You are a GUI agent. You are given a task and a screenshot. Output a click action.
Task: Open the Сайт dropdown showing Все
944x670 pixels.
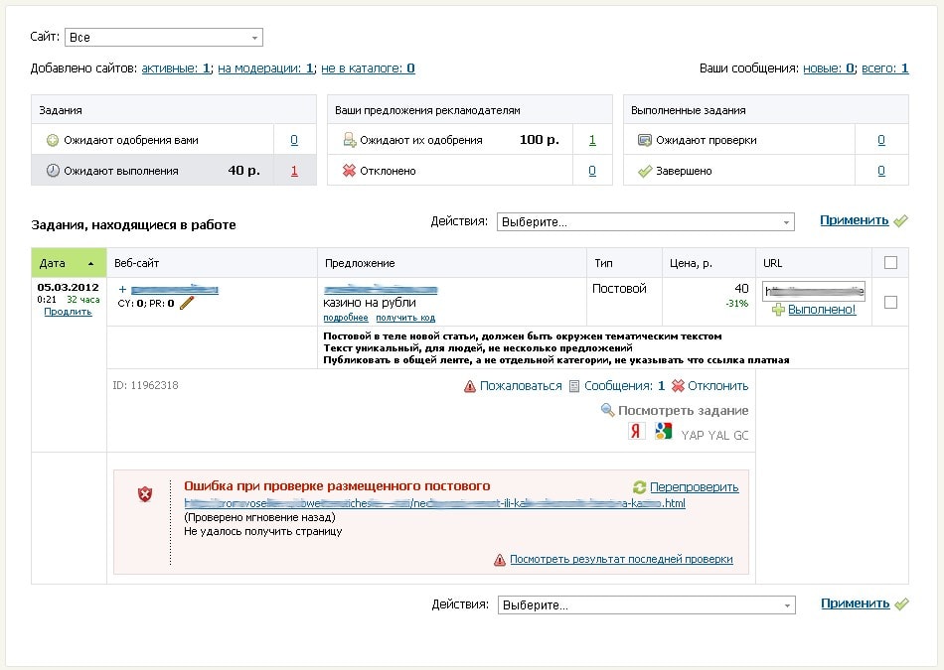click(163, 38)
